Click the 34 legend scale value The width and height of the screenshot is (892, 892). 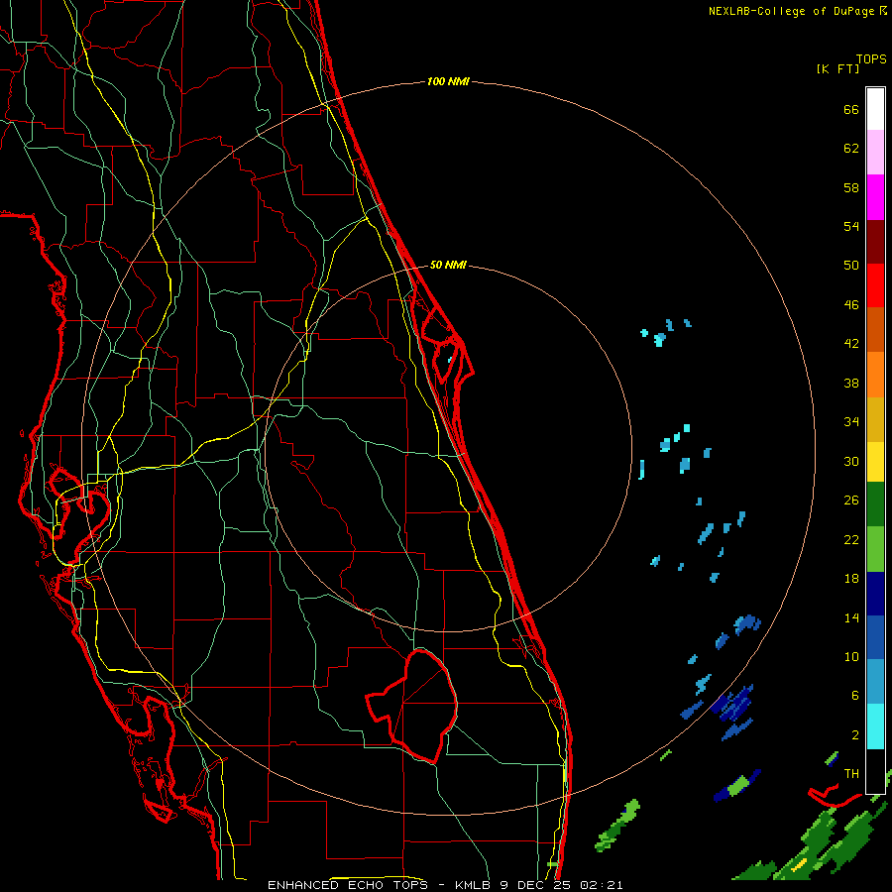pos(851,422)
